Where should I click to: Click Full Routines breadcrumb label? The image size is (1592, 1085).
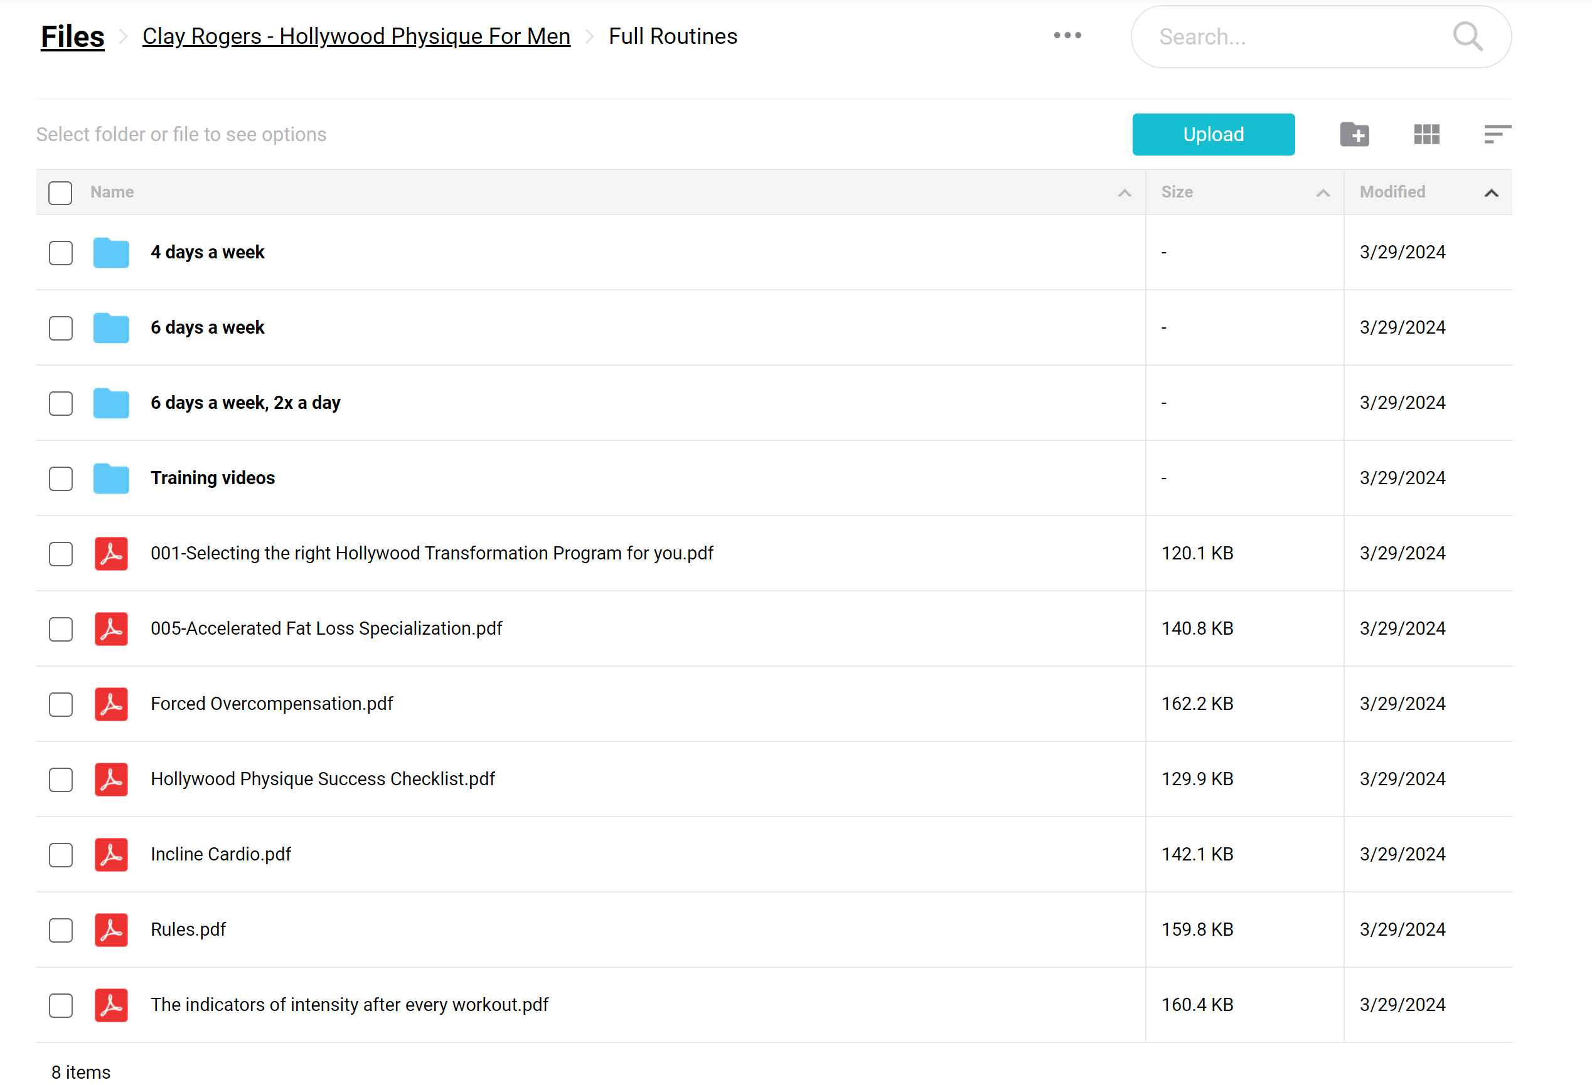click(x=673, y=36)
